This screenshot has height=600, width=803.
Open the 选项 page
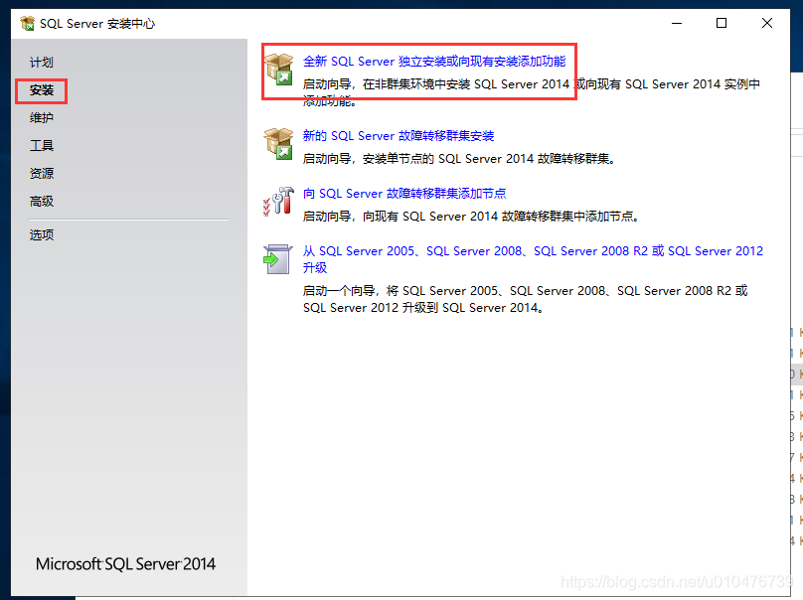42,235
